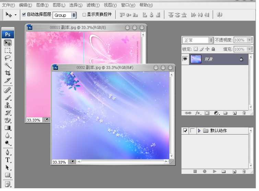This screenshot has width=259, height=191.
Task: Click the Rectangular Marquee tool
Action: click(8, 50)
